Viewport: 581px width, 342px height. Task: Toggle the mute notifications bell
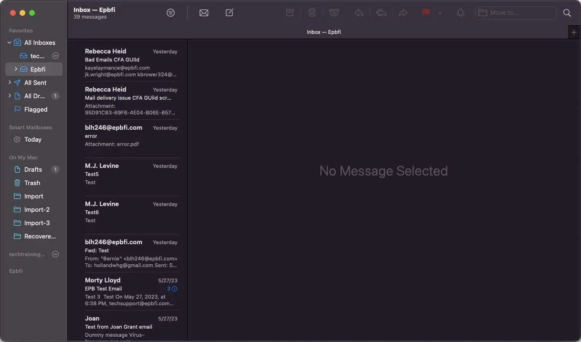(461, 13)
